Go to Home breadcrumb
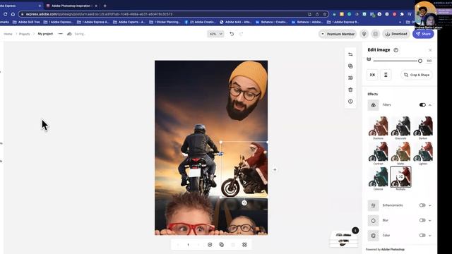 (8, 34)
